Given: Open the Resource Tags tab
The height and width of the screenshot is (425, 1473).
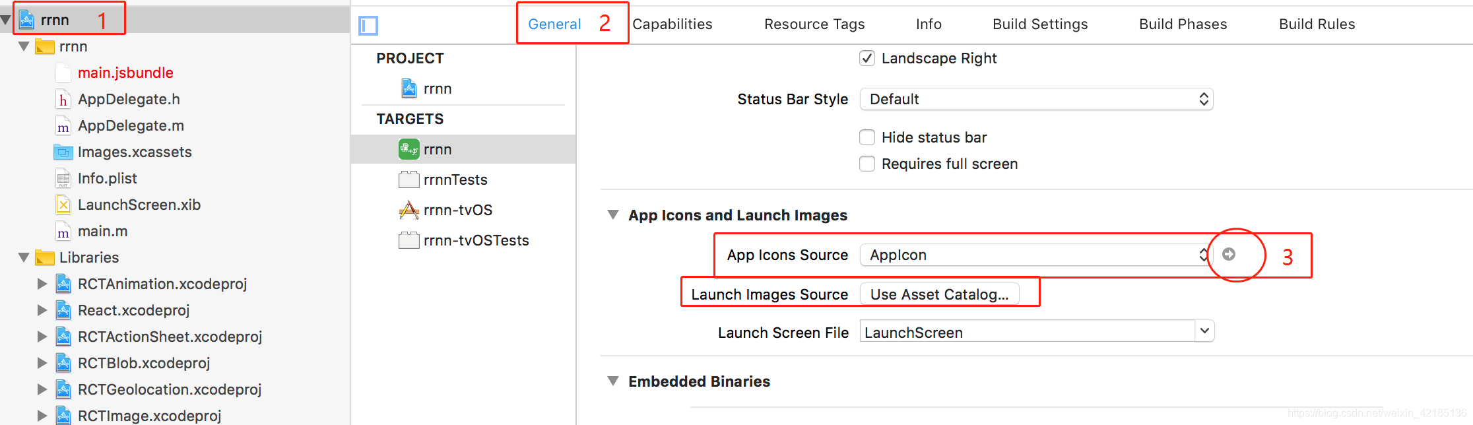Looking at the screenshot, I should (x=814, y=24).
